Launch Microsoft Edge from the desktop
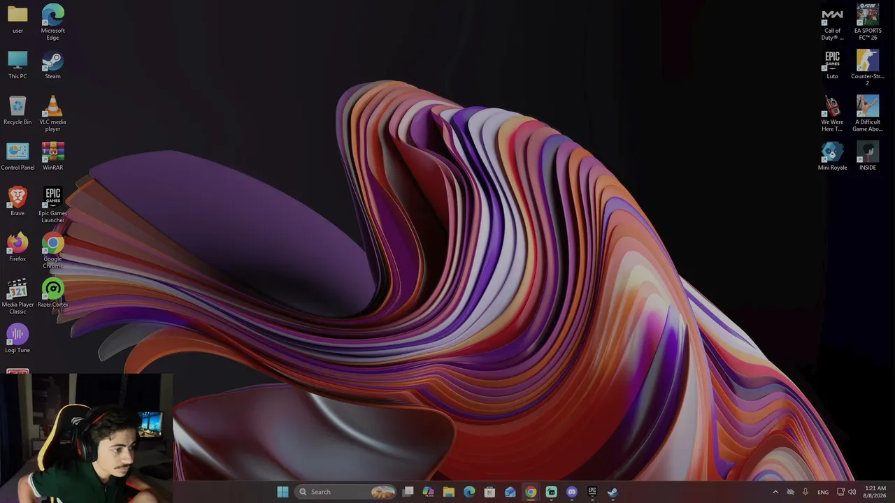Image resolution: width=895 pixels, height=503 pixels. (x=52, y=22)
